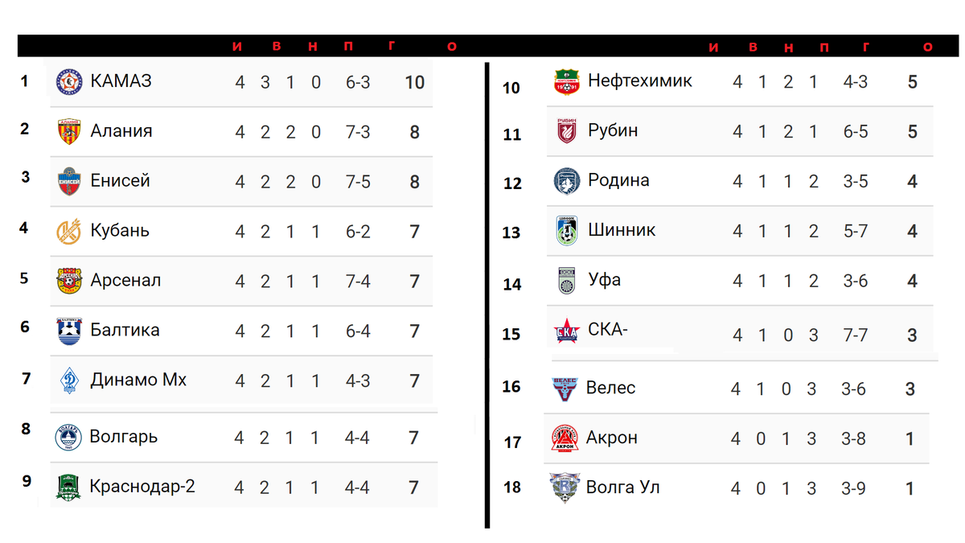
Task: Select the Родина team name
Action: coord(618,180)
